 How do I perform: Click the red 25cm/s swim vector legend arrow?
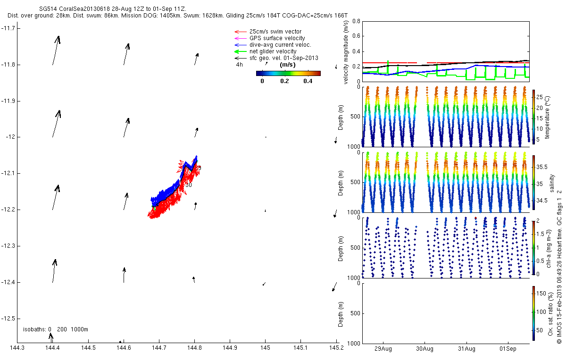(x=241, y=32)
